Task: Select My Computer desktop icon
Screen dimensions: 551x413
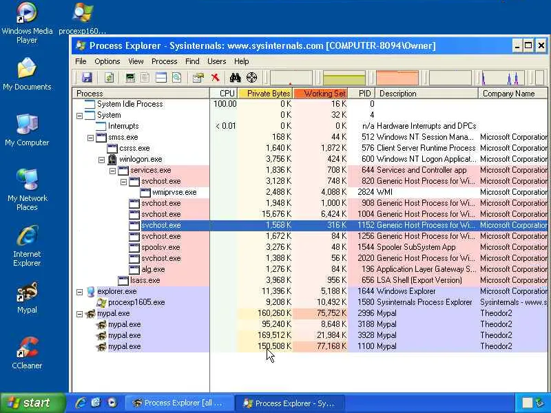Action: click(27, 130)
